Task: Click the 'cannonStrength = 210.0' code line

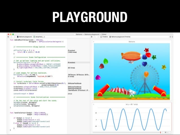Action: click(23, 94)
